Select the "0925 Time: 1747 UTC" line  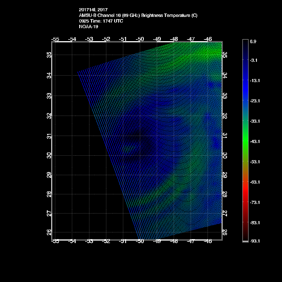[x=101, y=21]
